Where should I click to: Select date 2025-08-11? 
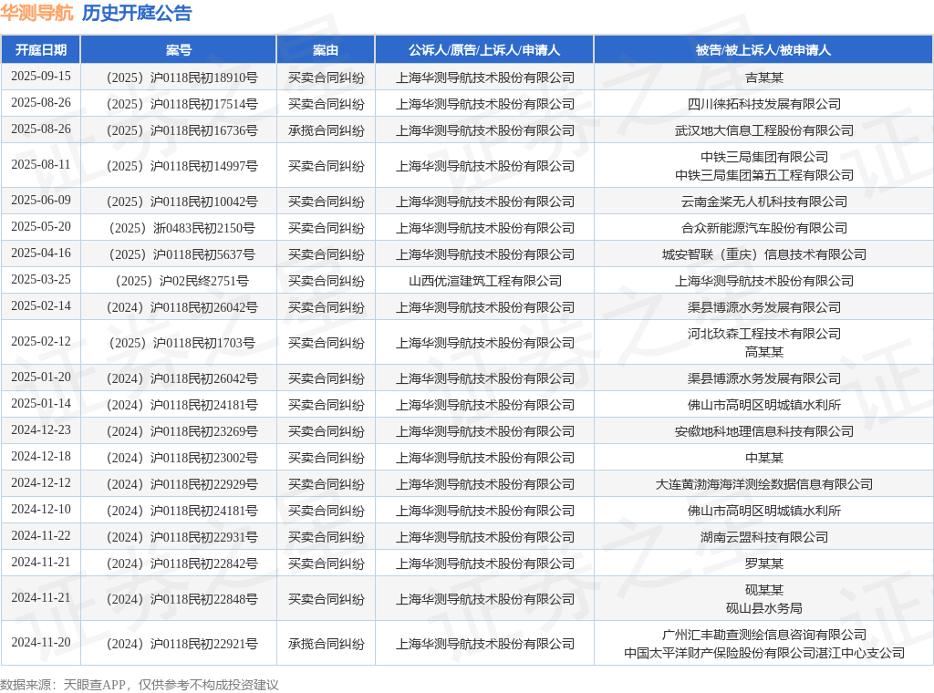coord(40,164)
